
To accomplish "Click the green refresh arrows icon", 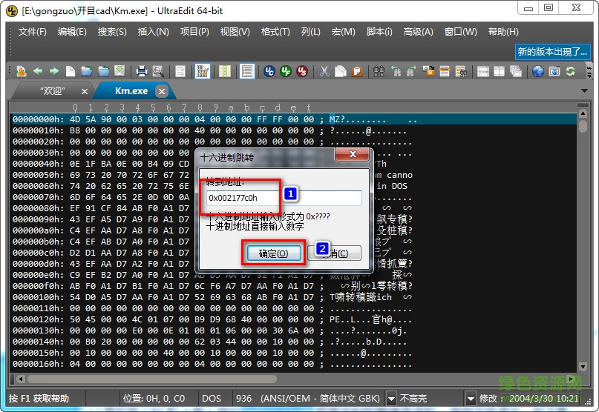I will click(571, 71).
